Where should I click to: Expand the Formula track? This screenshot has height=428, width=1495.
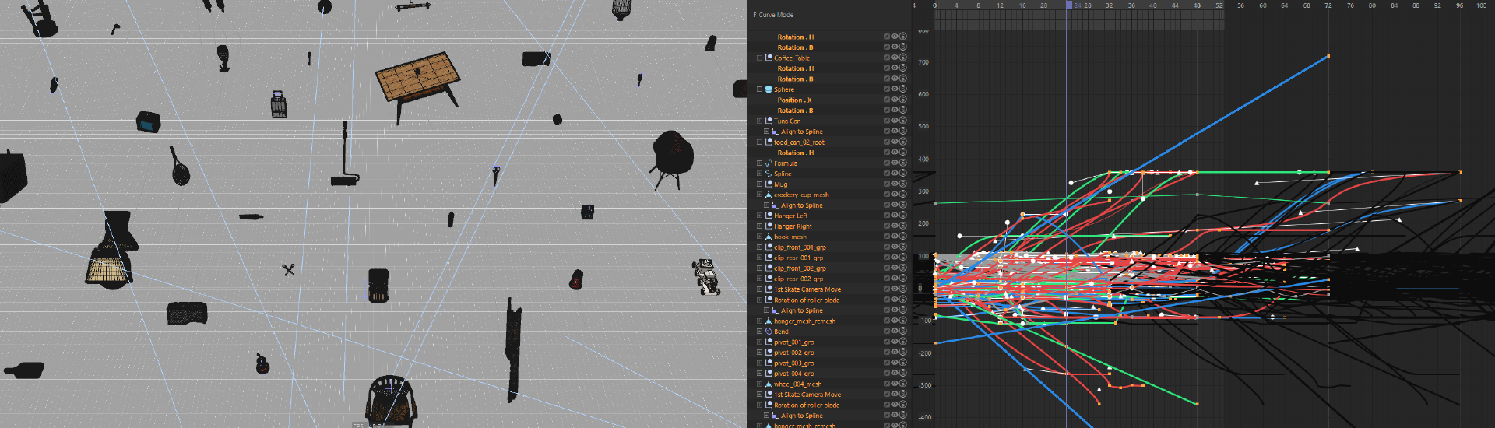[759, 163]
